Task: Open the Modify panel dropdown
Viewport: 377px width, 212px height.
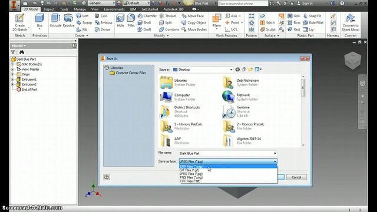Action: pyautogui.click(x=161, y=35)
